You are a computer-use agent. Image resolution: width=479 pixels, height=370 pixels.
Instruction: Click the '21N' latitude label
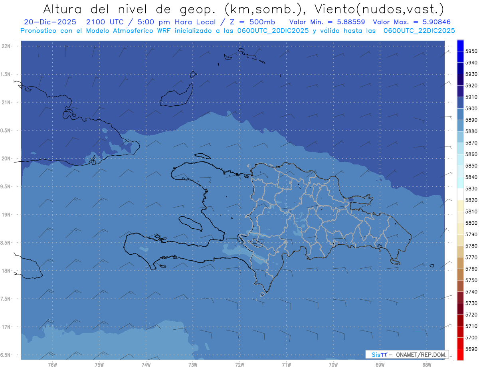coord(6,103)
